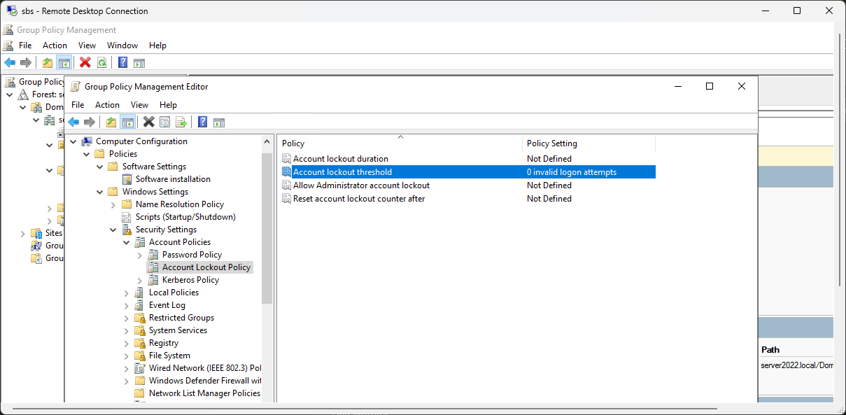The height and width of the screenshot is (415, 846).
Task: Click the Up One Level icon in Editor
Action: (x=111, y=122)
